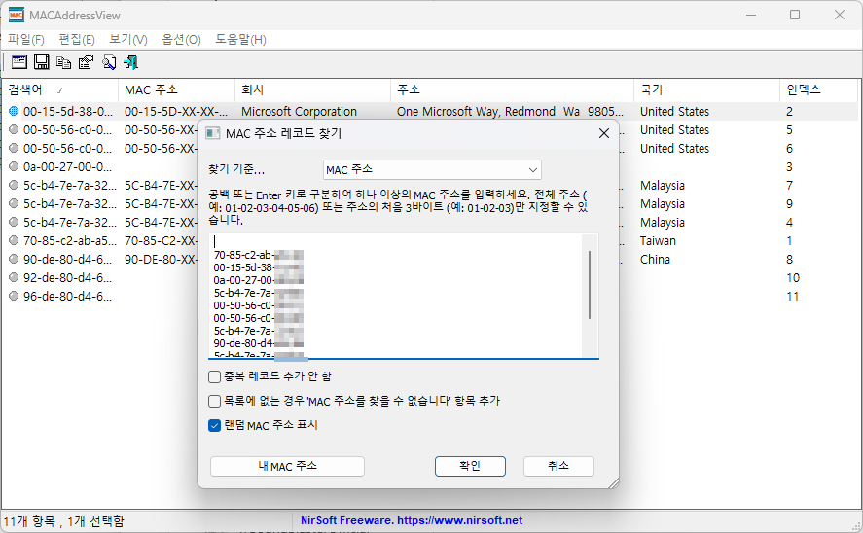Click the MAC address list scrollbar thumb
This screenshot has width=863, height=533.
pos(590,285)
